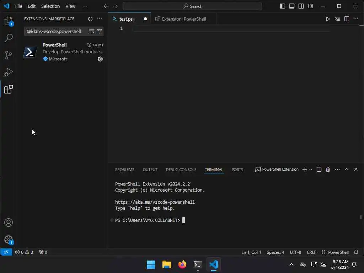This screenshot has width=364, height=273.
Task: Open the PowerShell extension manage gear
Action: coord(100,59)
